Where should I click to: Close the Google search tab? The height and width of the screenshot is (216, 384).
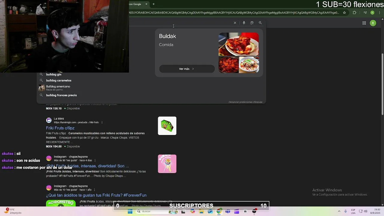tap(146, 4)
